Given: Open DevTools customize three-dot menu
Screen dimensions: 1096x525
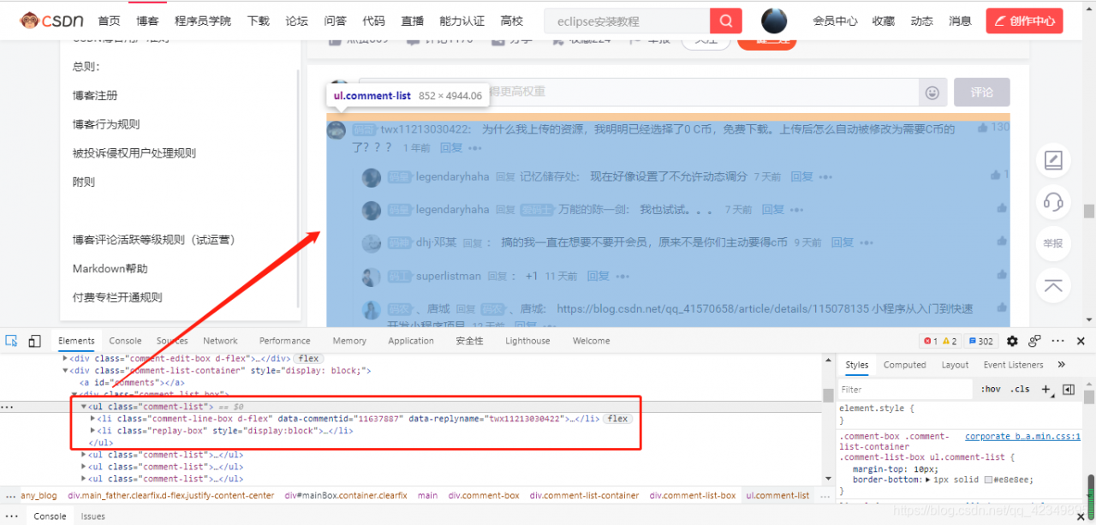Looking at the screenshot, I should tap(1058, 341).
